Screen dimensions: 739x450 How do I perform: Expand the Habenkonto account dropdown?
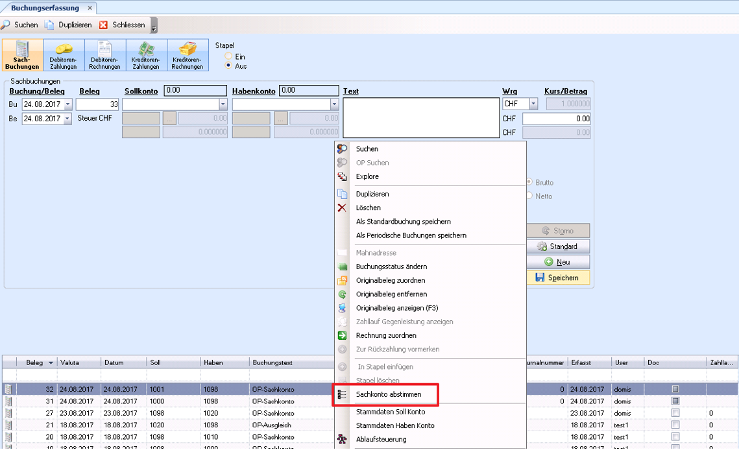(334, 104)
